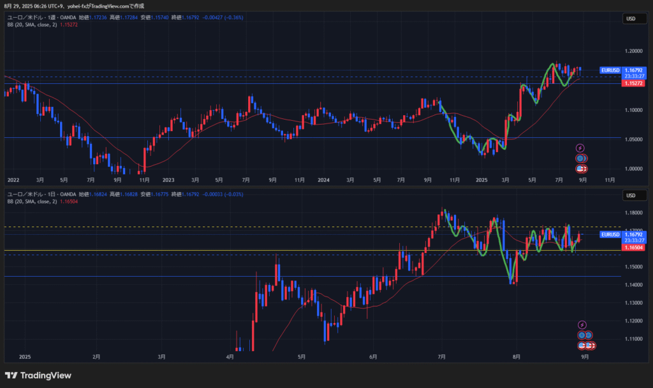This screenshot has height=388, width=653.
Task: Select the BB (20, SMA, close, 2) legend on weekly chart
Action: click(32, 25)
